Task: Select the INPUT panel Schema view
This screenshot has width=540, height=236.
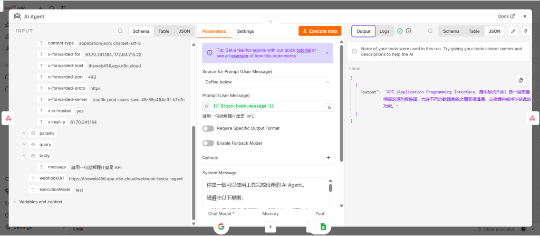Action: [x=141, y=31]
